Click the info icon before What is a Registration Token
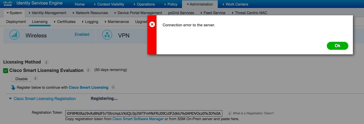This screenshot has height=124, width=364. (230, 113)
